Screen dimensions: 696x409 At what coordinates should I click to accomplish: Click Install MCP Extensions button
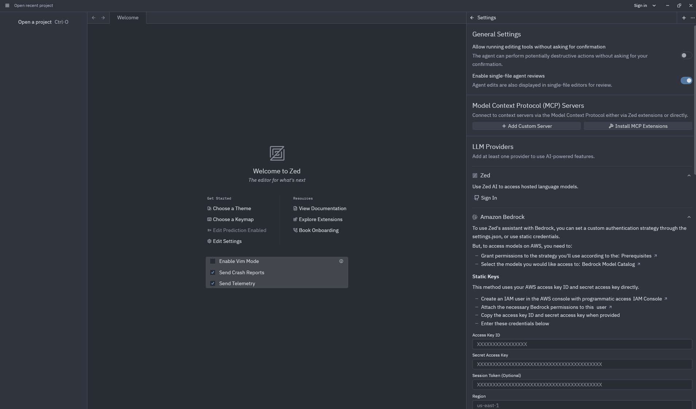click(x=638, y=126)
